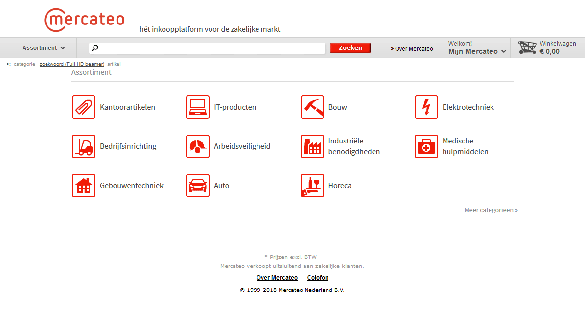The height and width of the screenshot is (331, 585).
Task: Click the artikel breadcrumb text
Action: coord(114,64)
